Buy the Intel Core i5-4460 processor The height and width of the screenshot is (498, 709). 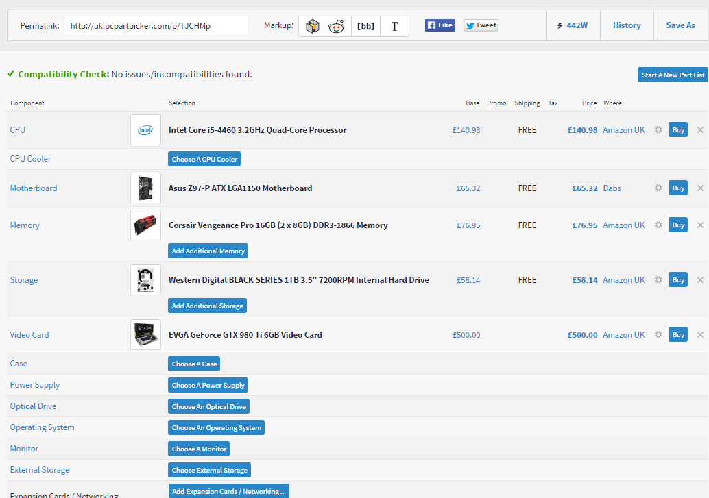point(678,129)
